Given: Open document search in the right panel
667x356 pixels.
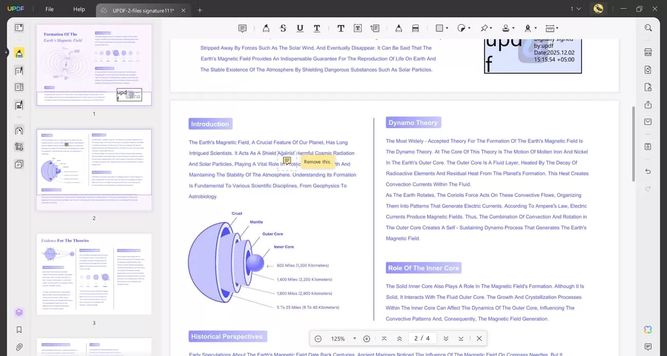Looking at the screenshot, I should coord(648,28).
